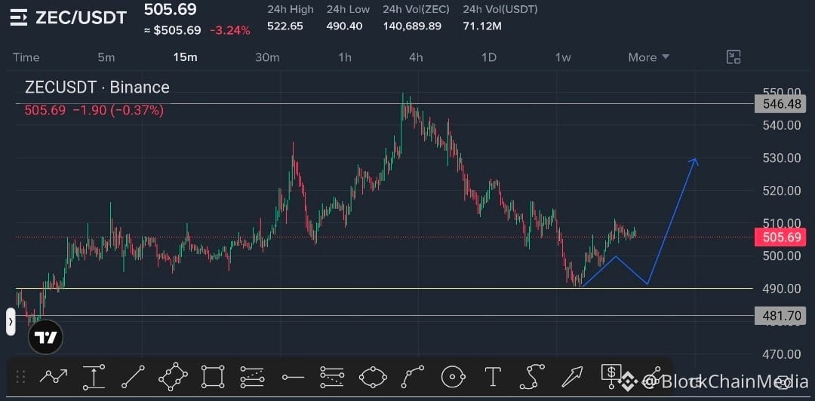Select the price range measure tool
Viewport: 815px width, 401px height.
(x=94, y=377)
